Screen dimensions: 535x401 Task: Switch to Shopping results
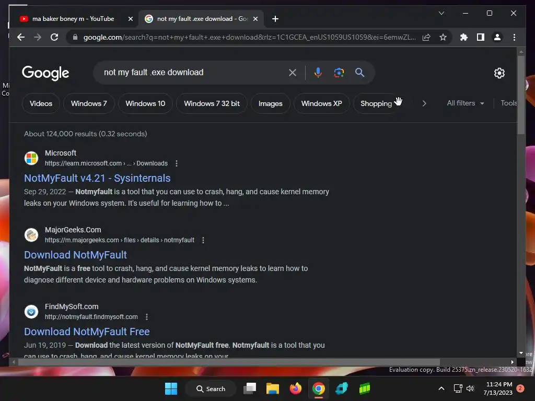(376, 103)
